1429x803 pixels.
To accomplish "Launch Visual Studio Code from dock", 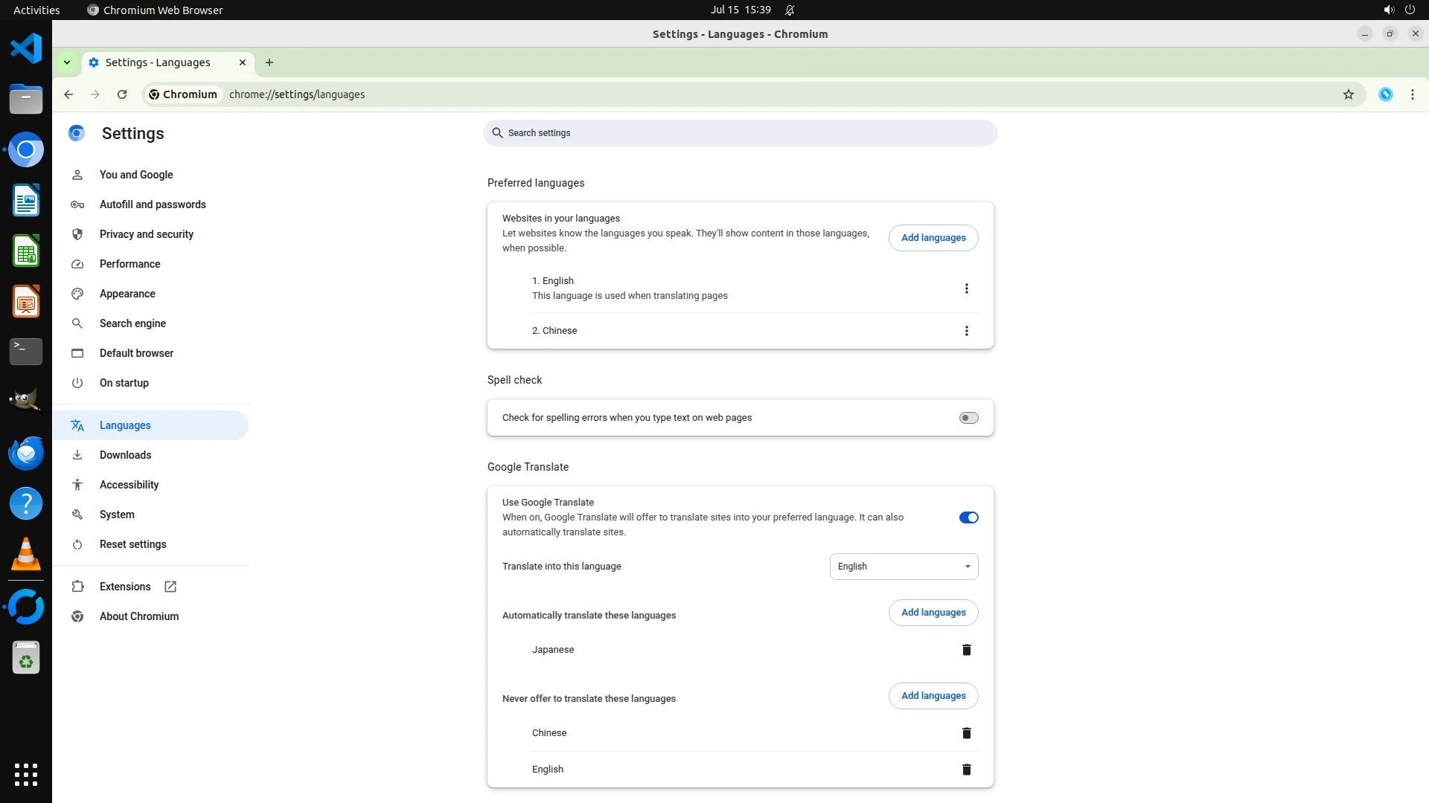I will point(26,49).
